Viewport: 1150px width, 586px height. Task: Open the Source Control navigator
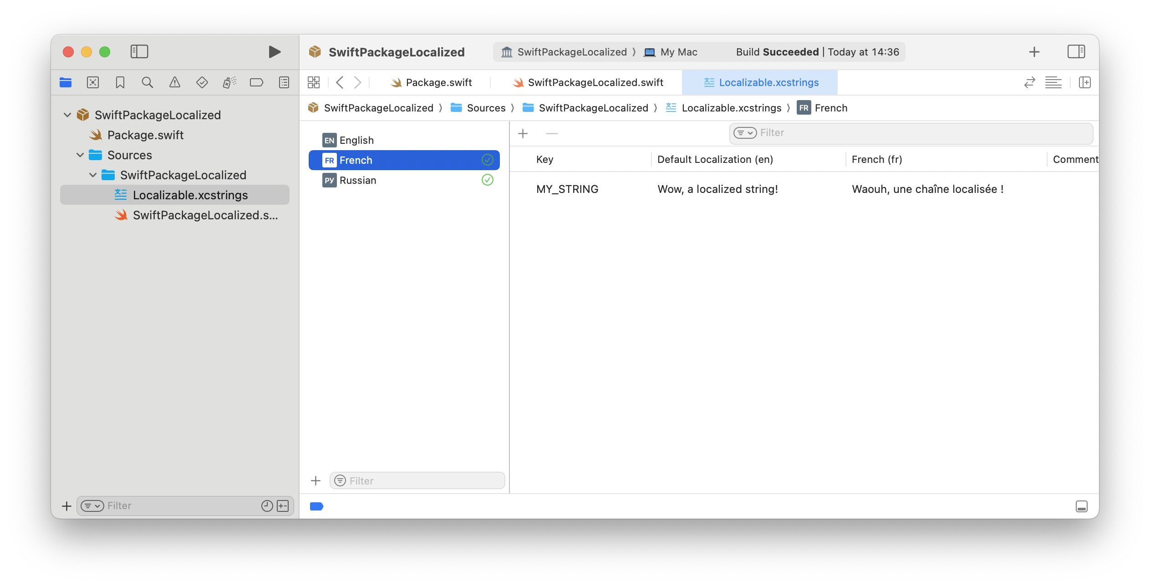pos(93,82)
